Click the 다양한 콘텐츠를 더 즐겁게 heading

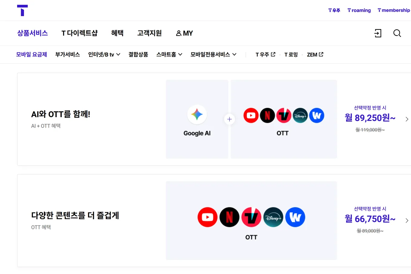click(75, 215)
